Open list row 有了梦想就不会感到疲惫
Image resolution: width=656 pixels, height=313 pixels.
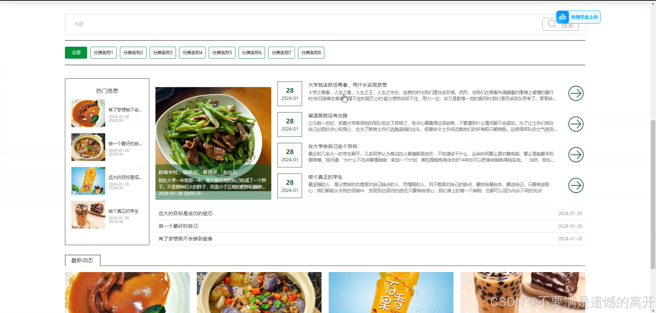click(370, 239)
